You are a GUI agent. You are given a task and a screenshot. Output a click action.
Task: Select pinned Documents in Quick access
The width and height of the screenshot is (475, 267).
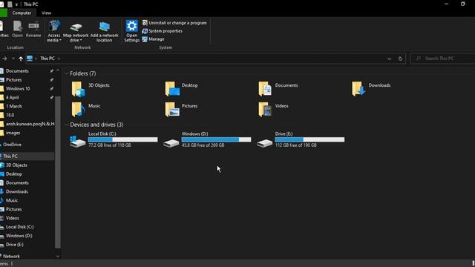coord(17,71)
